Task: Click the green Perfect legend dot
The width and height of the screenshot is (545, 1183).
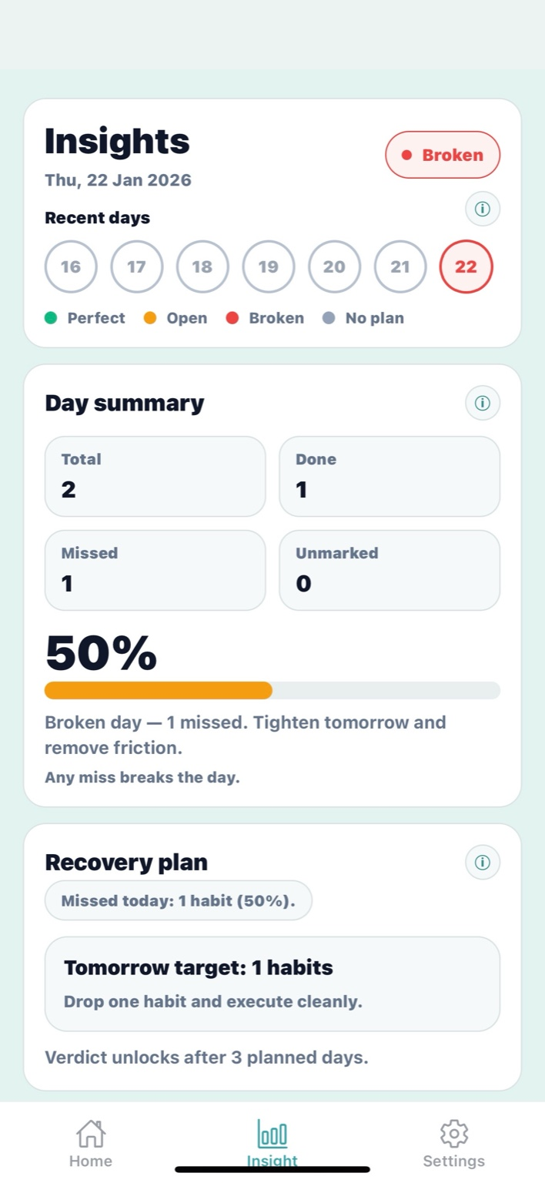Action: (52, 317)
